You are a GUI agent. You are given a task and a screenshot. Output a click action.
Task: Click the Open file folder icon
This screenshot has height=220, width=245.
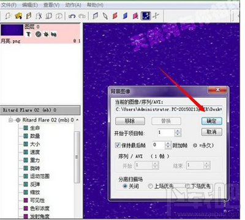tap(18, 16)
